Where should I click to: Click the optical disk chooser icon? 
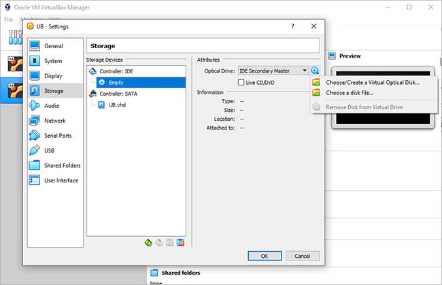click(315, 71)
